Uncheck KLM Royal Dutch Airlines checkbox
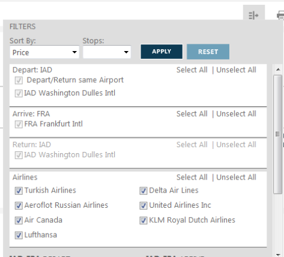 tap(144, 220)
